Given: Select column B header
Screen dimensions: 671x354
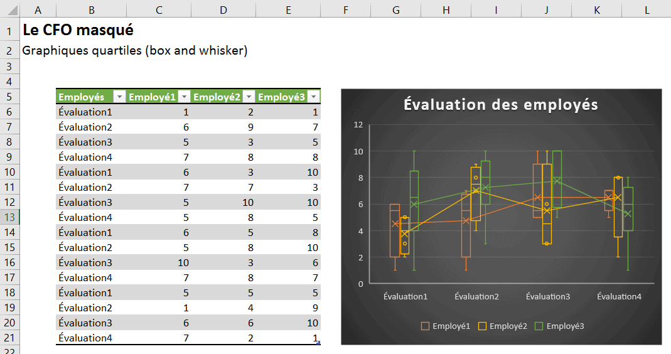Looking at the screenshot, I should click(92, 9).
